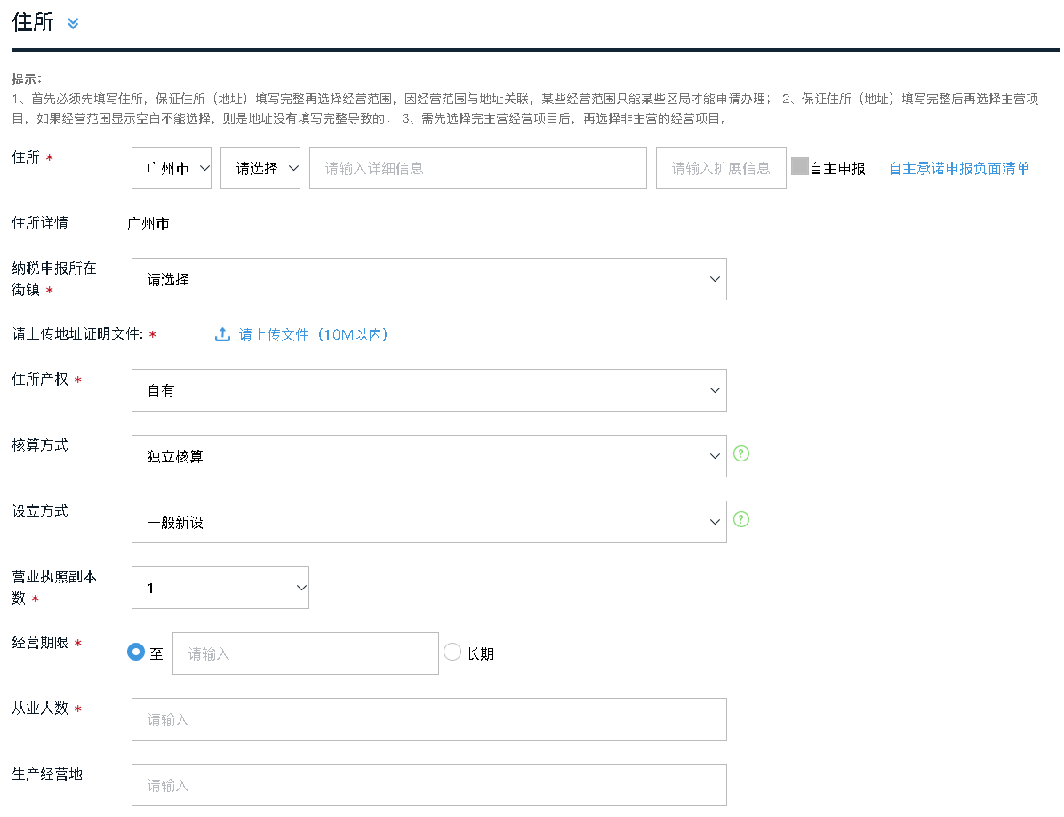The width and height of the screenshot is (1064, 817).
Task: Collapse the 住所 section using its chevron
Action: 73,24
